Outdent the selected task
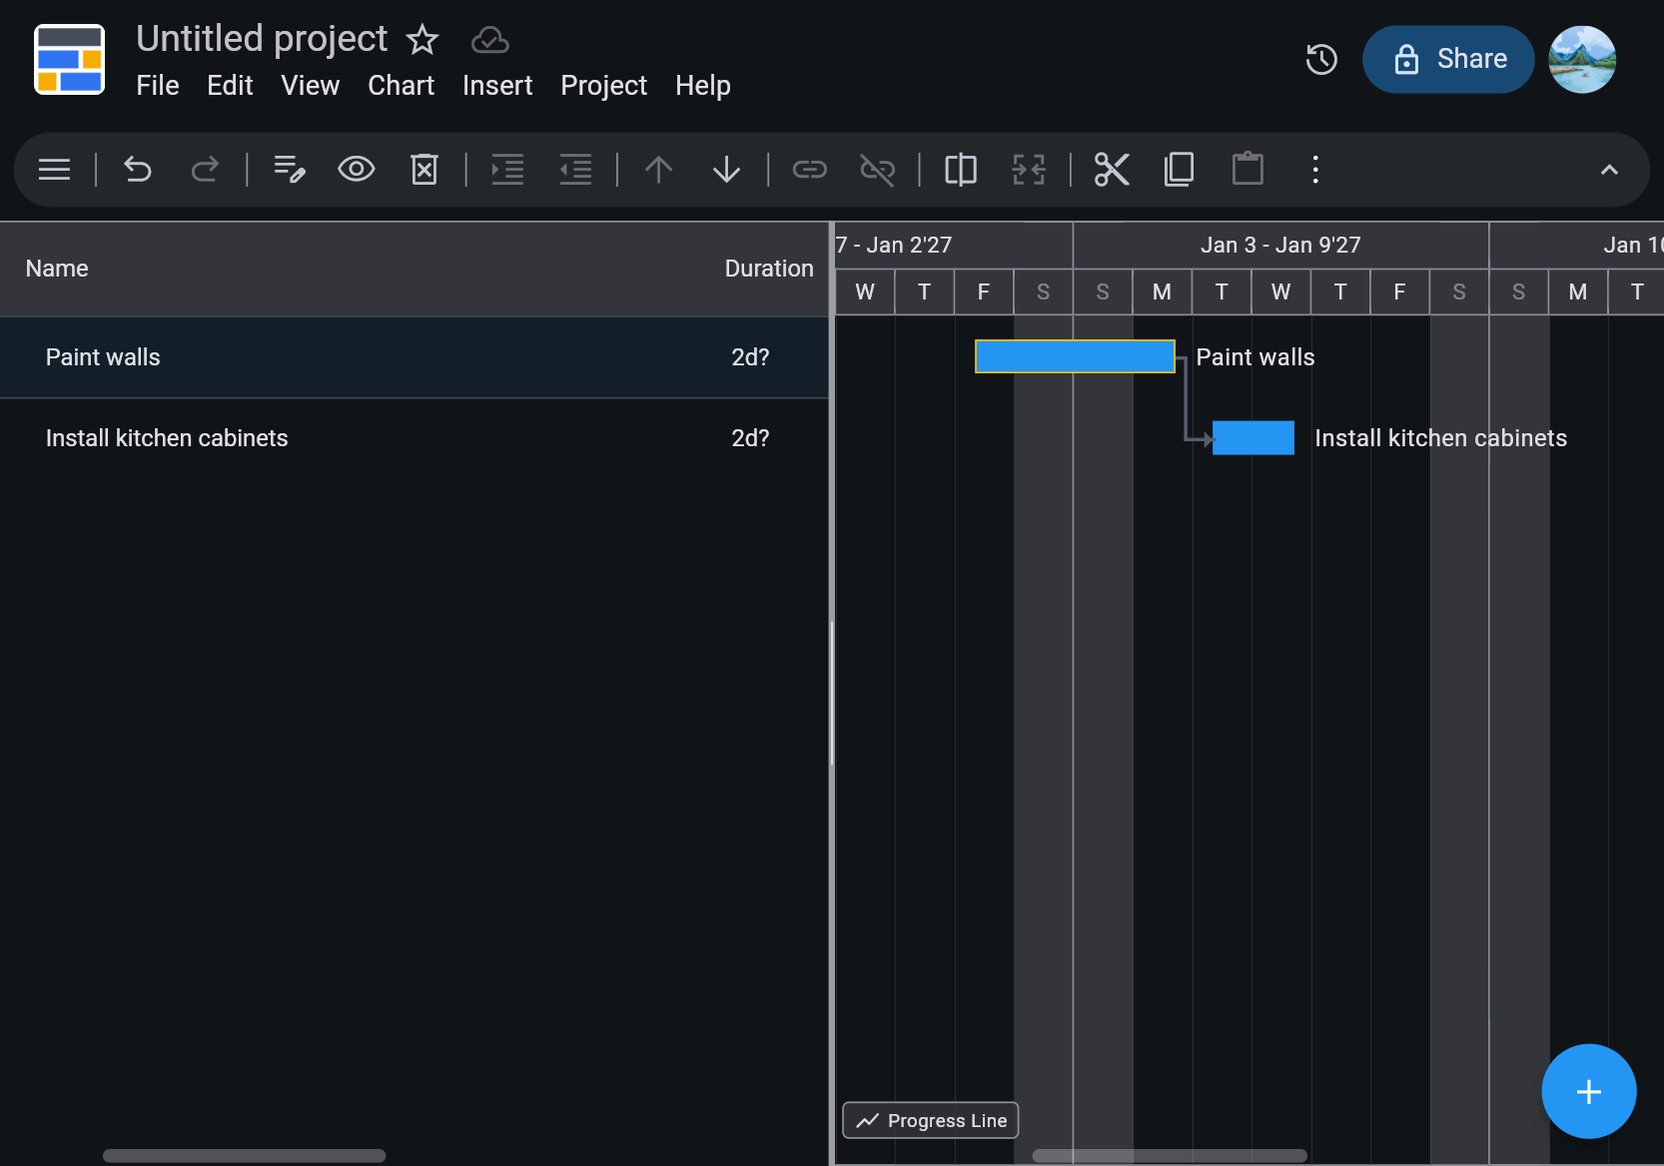1664x1166 pixels. 575,170
